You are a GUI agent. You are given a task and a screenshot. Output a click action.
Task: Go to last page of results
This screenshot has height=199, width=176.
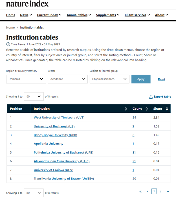coord(168,192)
